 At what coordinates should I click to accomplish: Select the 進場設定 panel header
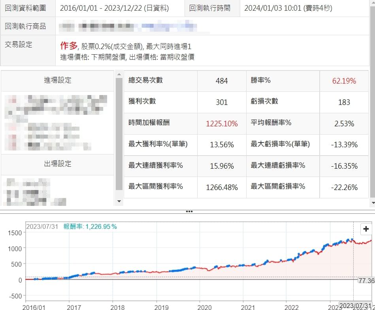[x=58, y=80]
